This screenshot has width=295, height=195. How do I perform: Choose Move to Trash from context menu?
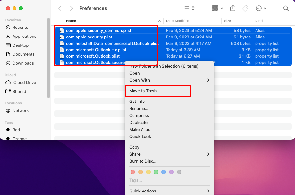pos(143,91)
